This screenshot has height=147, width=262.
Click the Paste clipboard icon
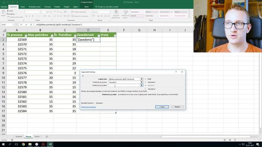coord(3,12)
